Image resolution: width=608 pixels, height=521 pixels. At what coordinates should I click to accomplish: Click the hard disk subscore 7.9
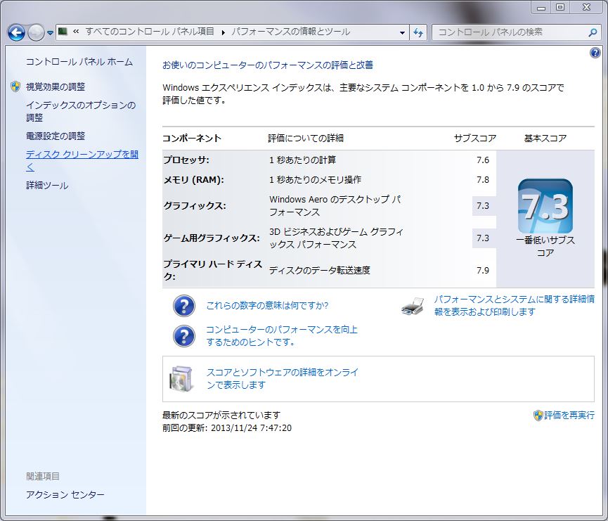(x=483, y=270)
